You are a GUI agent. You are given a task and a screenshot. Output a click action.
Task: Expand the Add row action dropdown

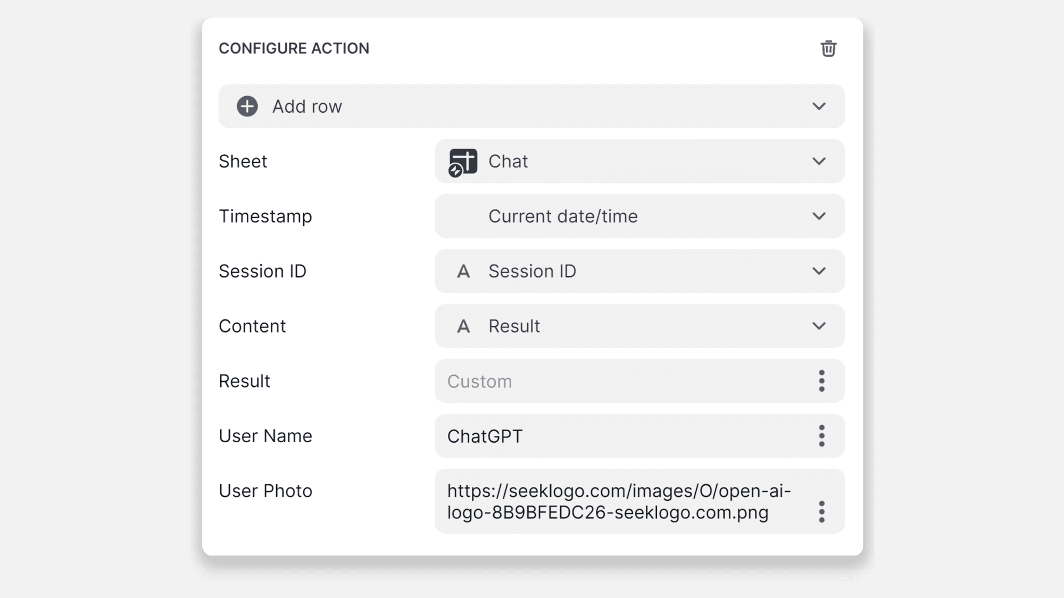coord(819,106)
